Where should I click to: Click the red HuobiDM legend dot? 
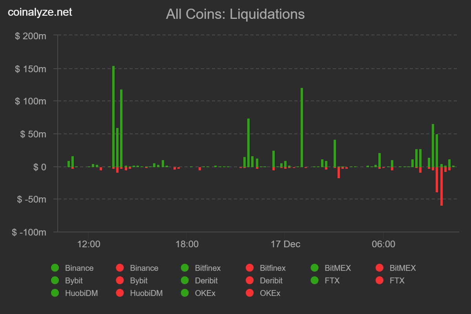tap(120, 293)
